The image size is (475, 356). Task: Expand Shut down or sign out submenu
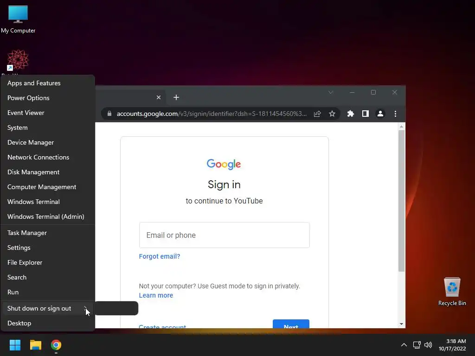click(48, 308)
